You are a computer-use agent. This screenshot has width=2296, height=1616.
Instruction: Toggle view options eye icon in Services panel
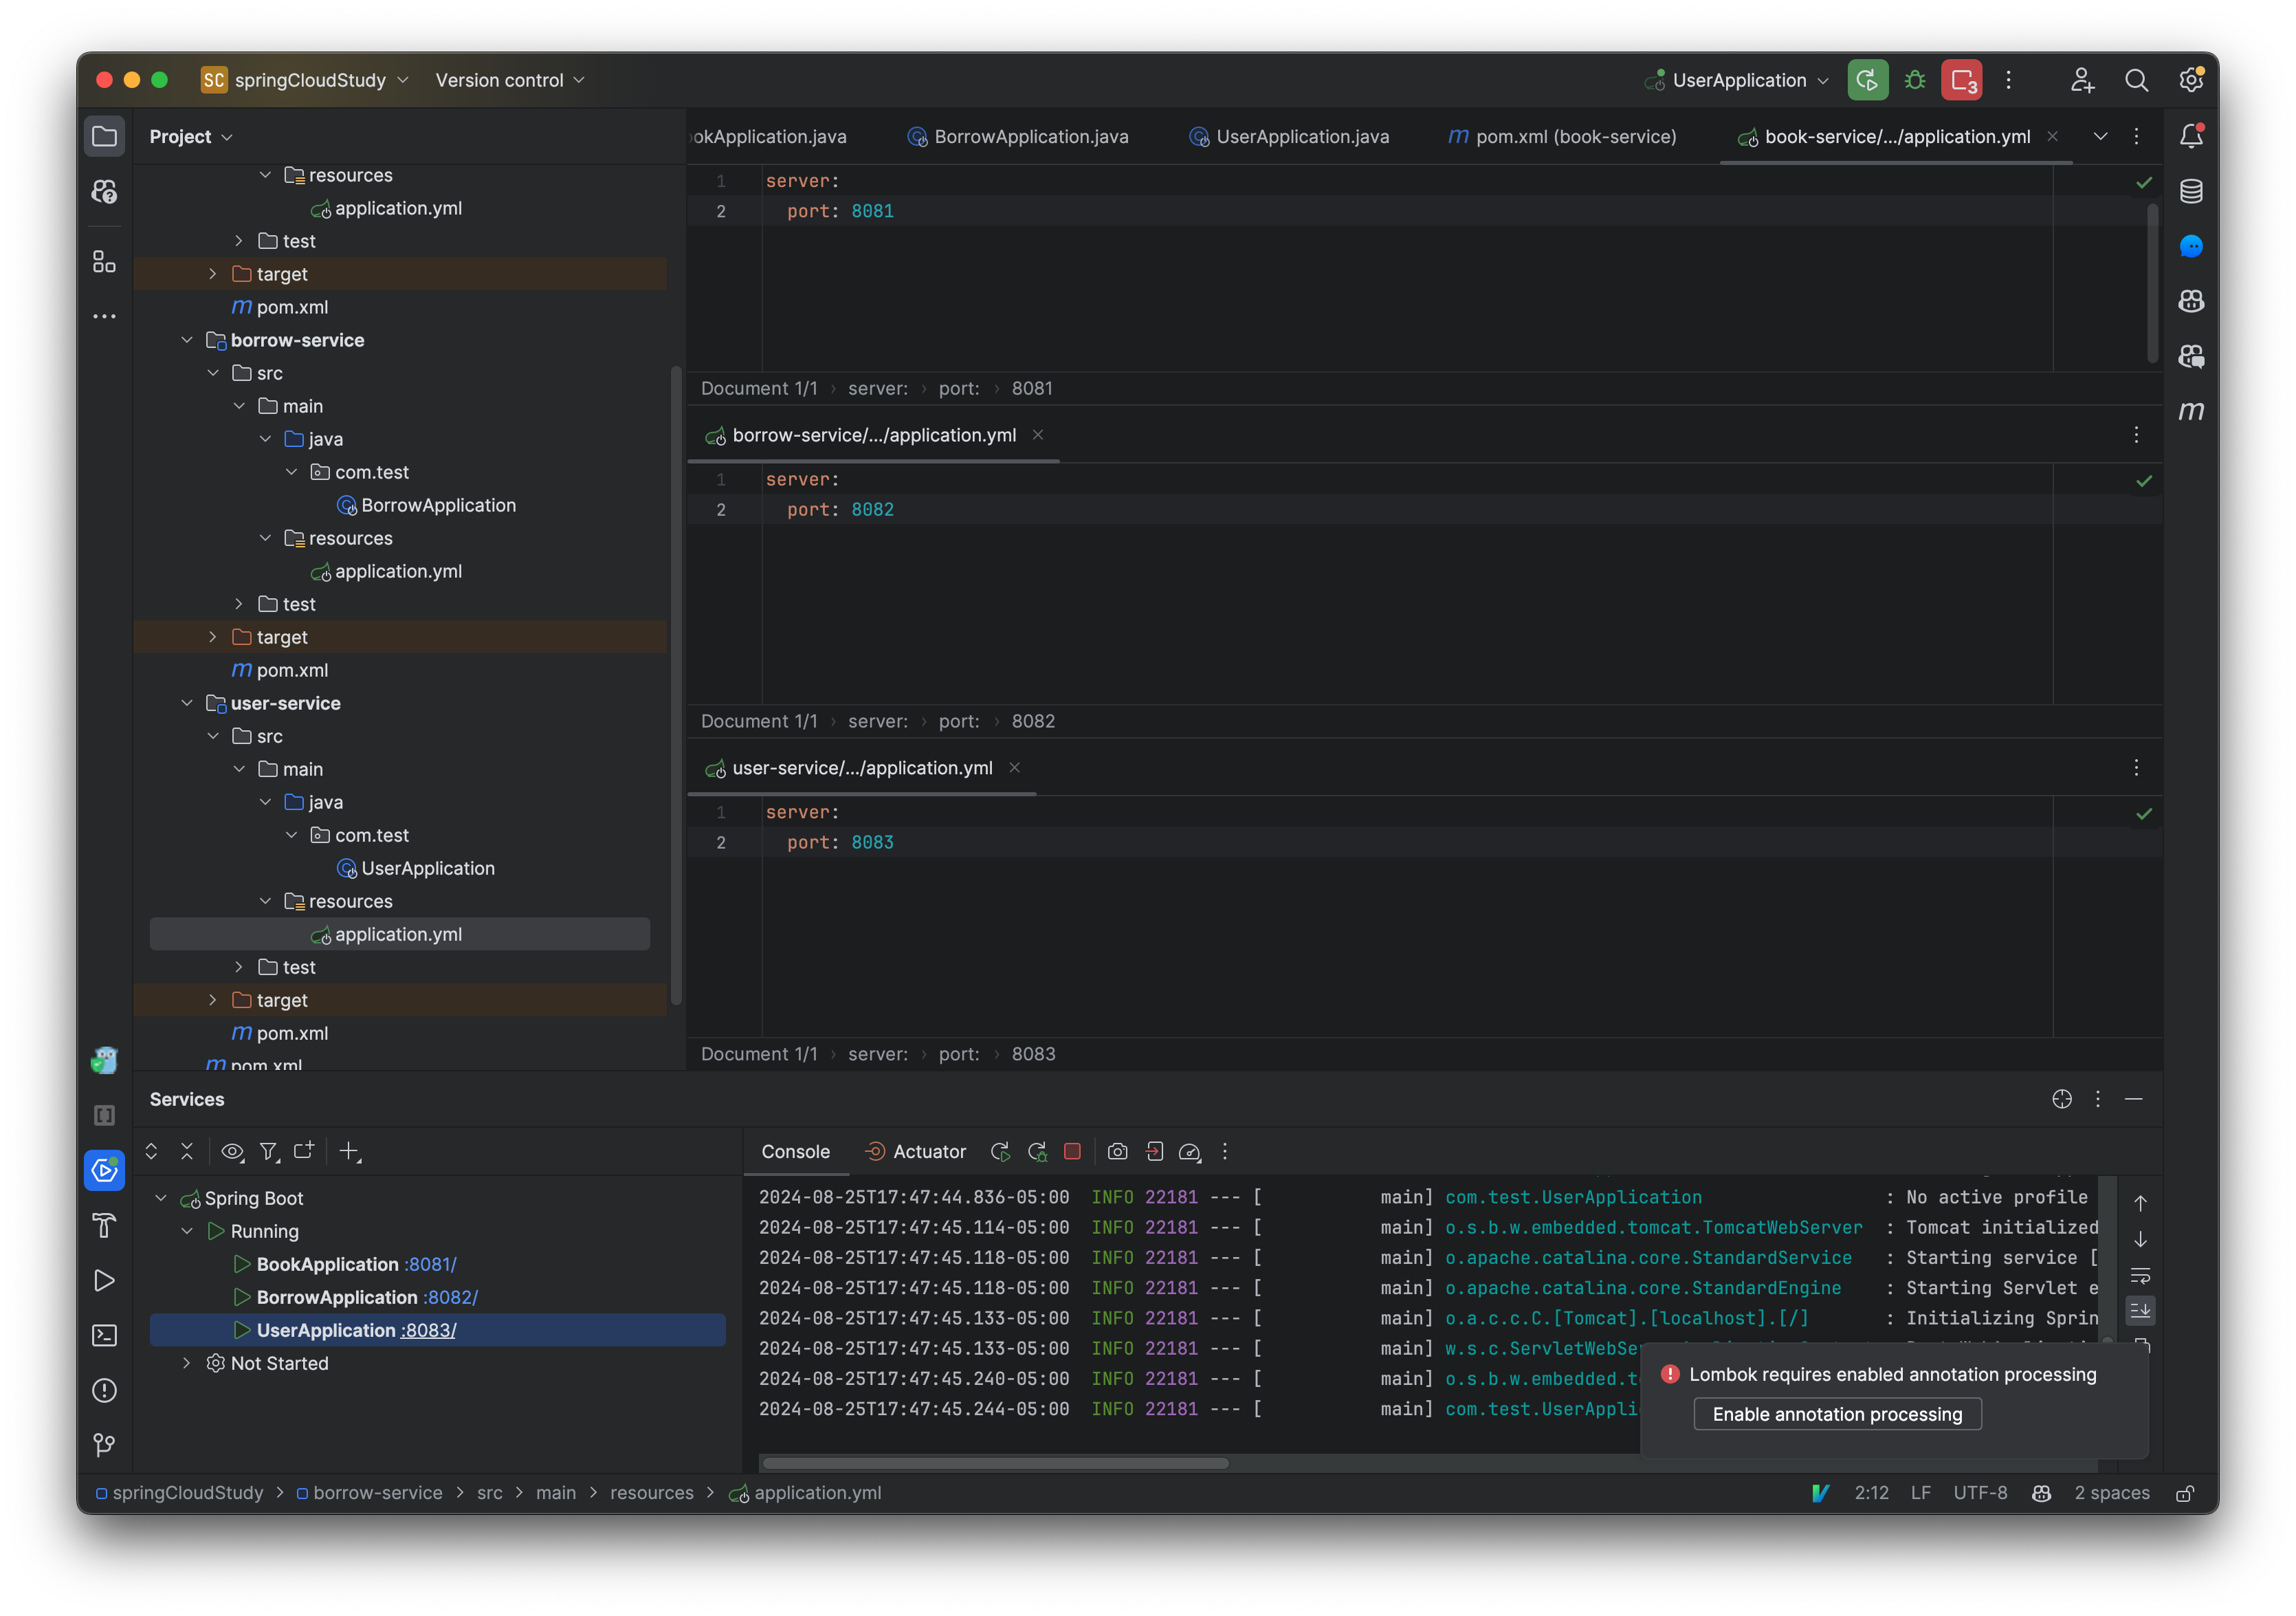tap(232, 1152)
